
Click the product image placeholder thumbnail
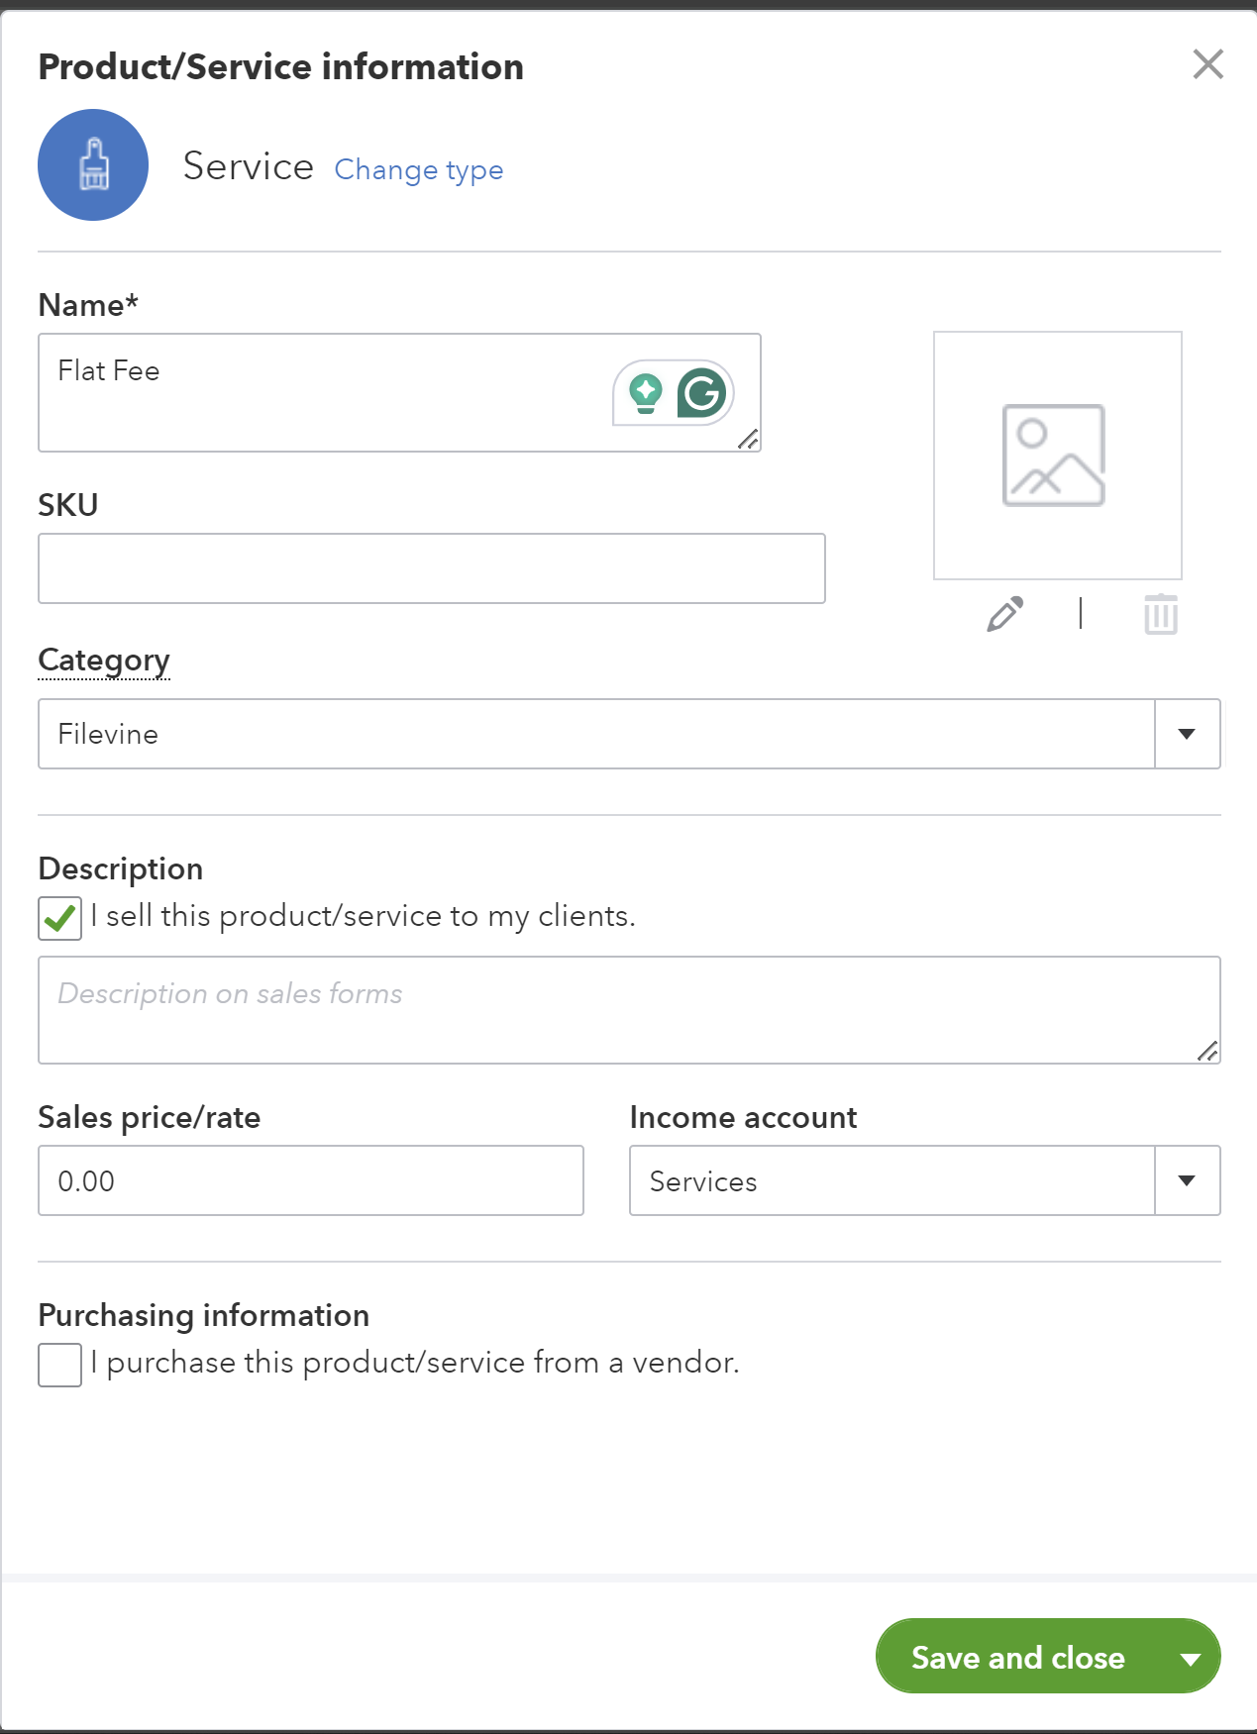pyautogui.click(x=1057, y=456)
